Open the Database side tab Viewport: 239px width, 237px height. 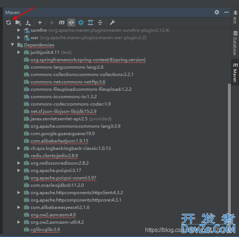point(235,43)
